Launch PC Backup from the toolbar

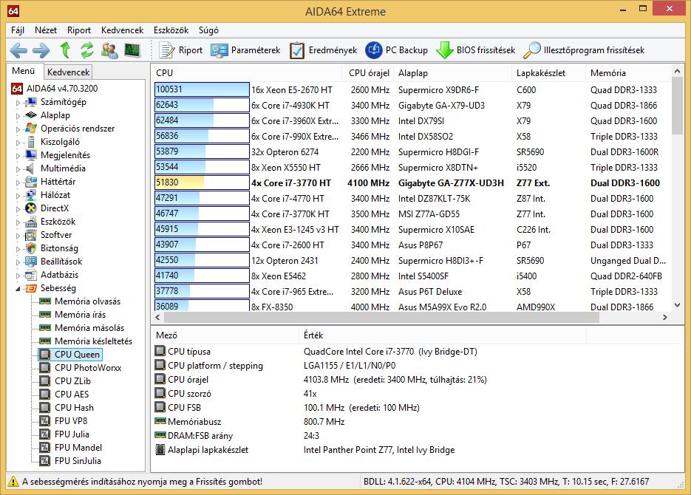click(397, 50)
